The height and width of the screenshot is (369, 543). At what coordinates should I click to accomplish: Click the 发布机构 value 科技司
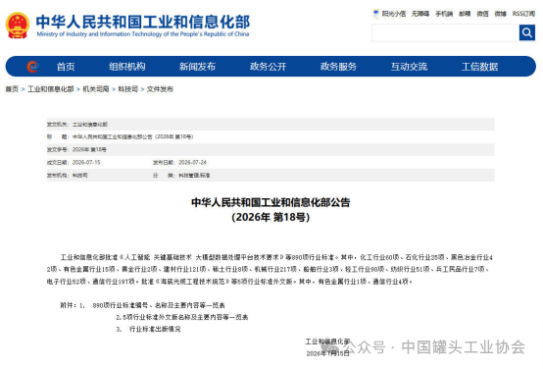(80, 175)
